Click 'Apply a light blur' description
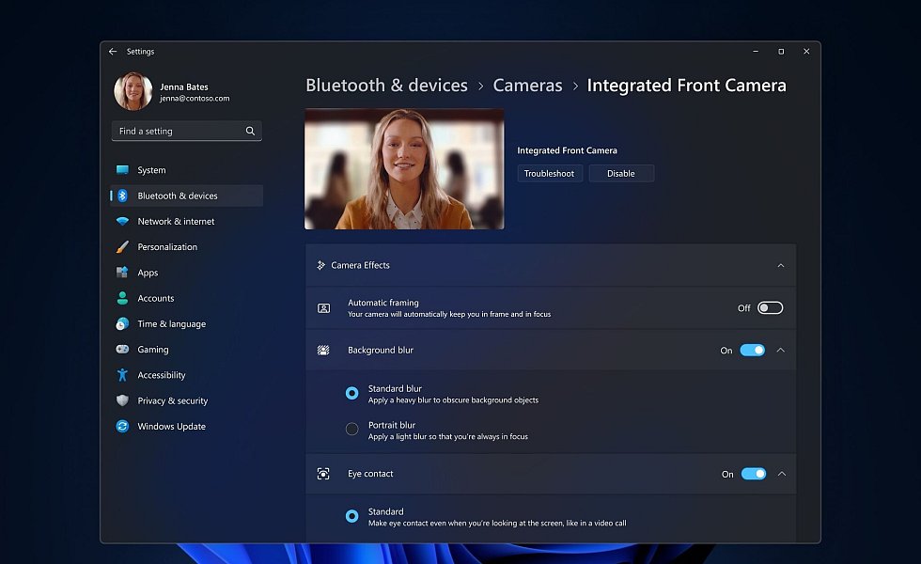This screenshot has height=564, width=921. [448, 436]
